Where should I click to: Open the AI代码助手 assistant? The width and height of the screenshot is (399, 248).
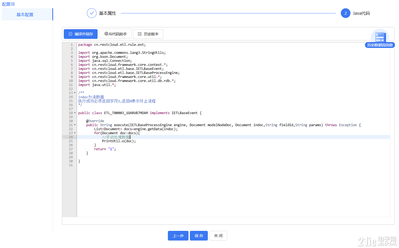click(x=115, y=34)
